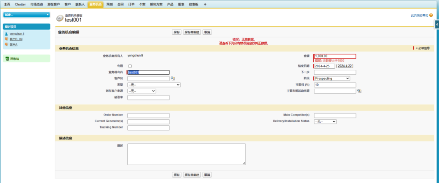The width and height of the screenshot is (439, 183).
Task: Click the 业务机会名 name field test001
Action: coord(148,72)
